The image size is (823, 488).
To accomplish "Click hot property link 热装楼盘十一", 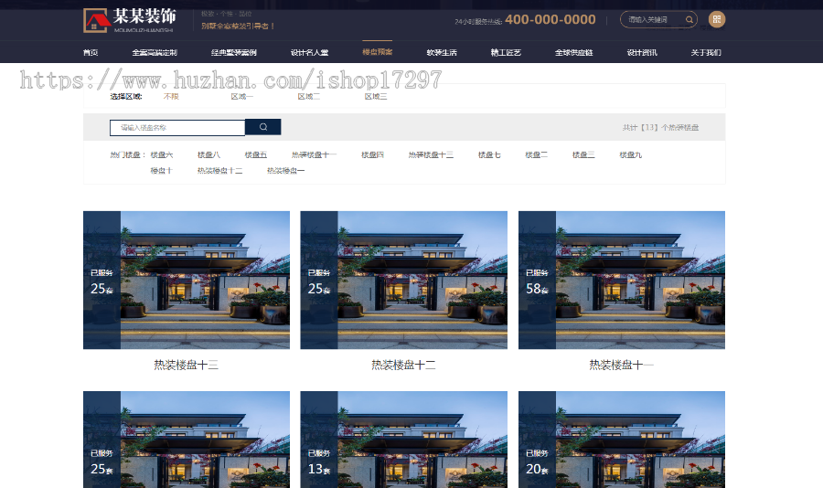I will (x=314, y=154).
